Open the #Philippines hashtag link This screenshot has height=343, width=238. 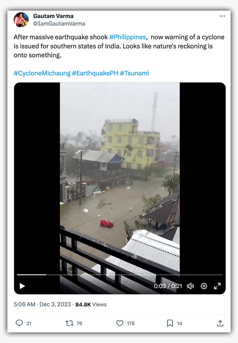(x=127, y=37)
